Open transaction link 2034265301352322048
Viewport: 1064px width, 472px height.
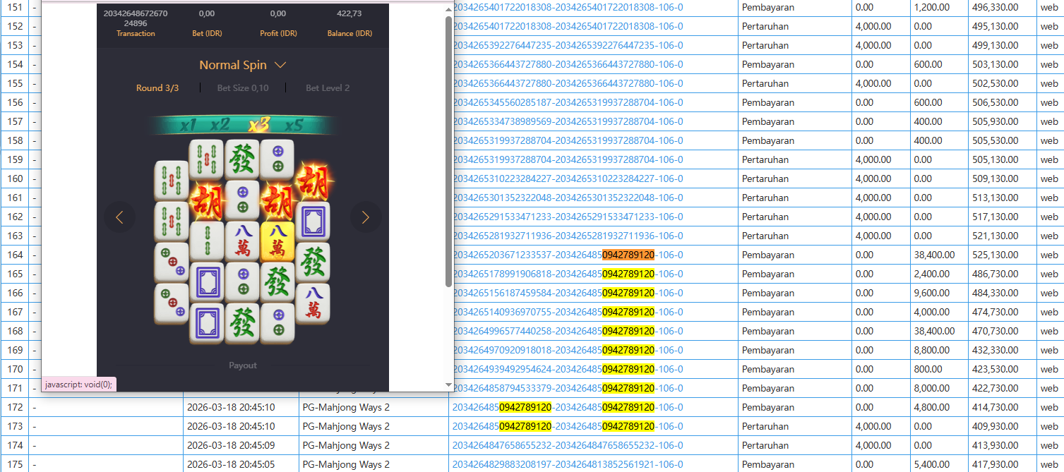tap(568, 198)
